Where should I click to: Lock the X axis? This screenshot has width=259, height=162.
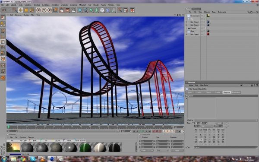tap(38, 10)
